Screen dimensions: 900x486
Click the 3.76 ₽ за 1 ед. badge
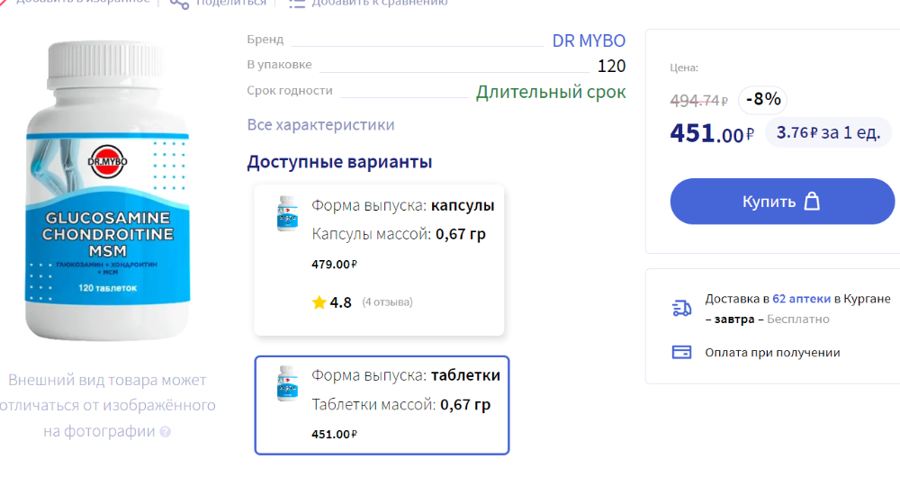(x=828, y=132)
